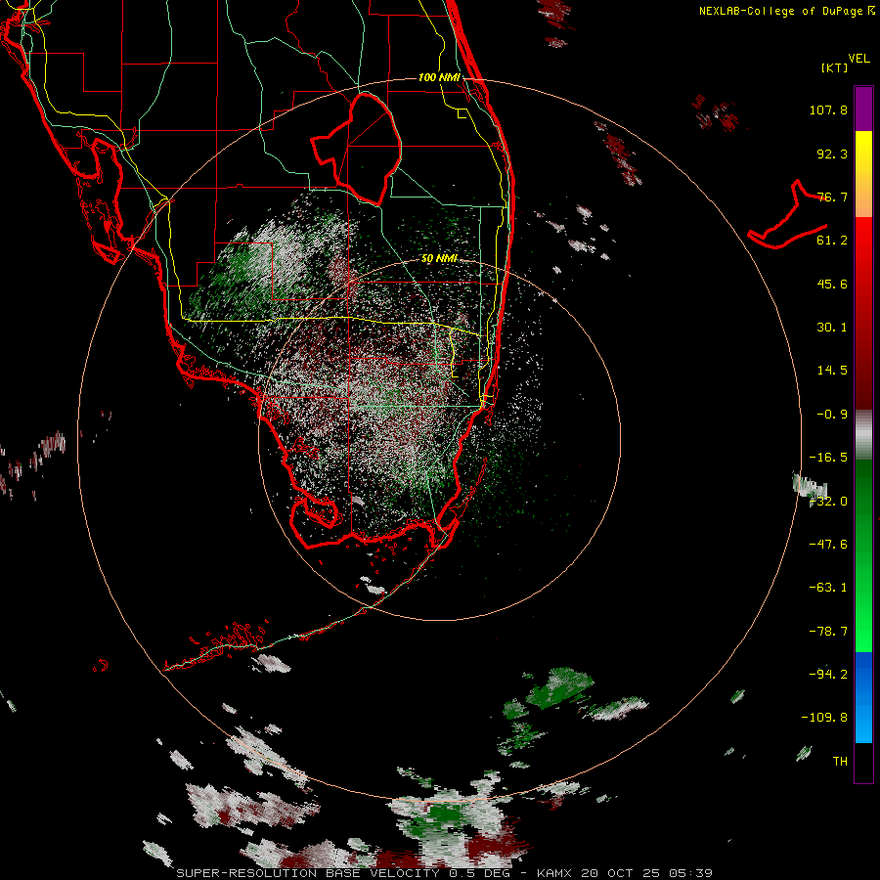880x880 pixels.
Task: Select the [KT] units label
Action: point(834,67)
